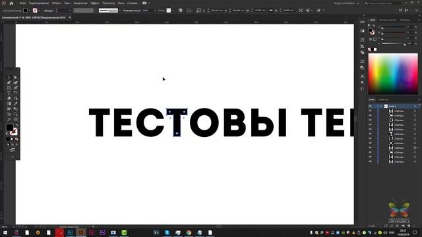The height and width of the screenshot is (237, 422).
Task: Open Skype from the taskbar
Action: click(x=167, y=232)
